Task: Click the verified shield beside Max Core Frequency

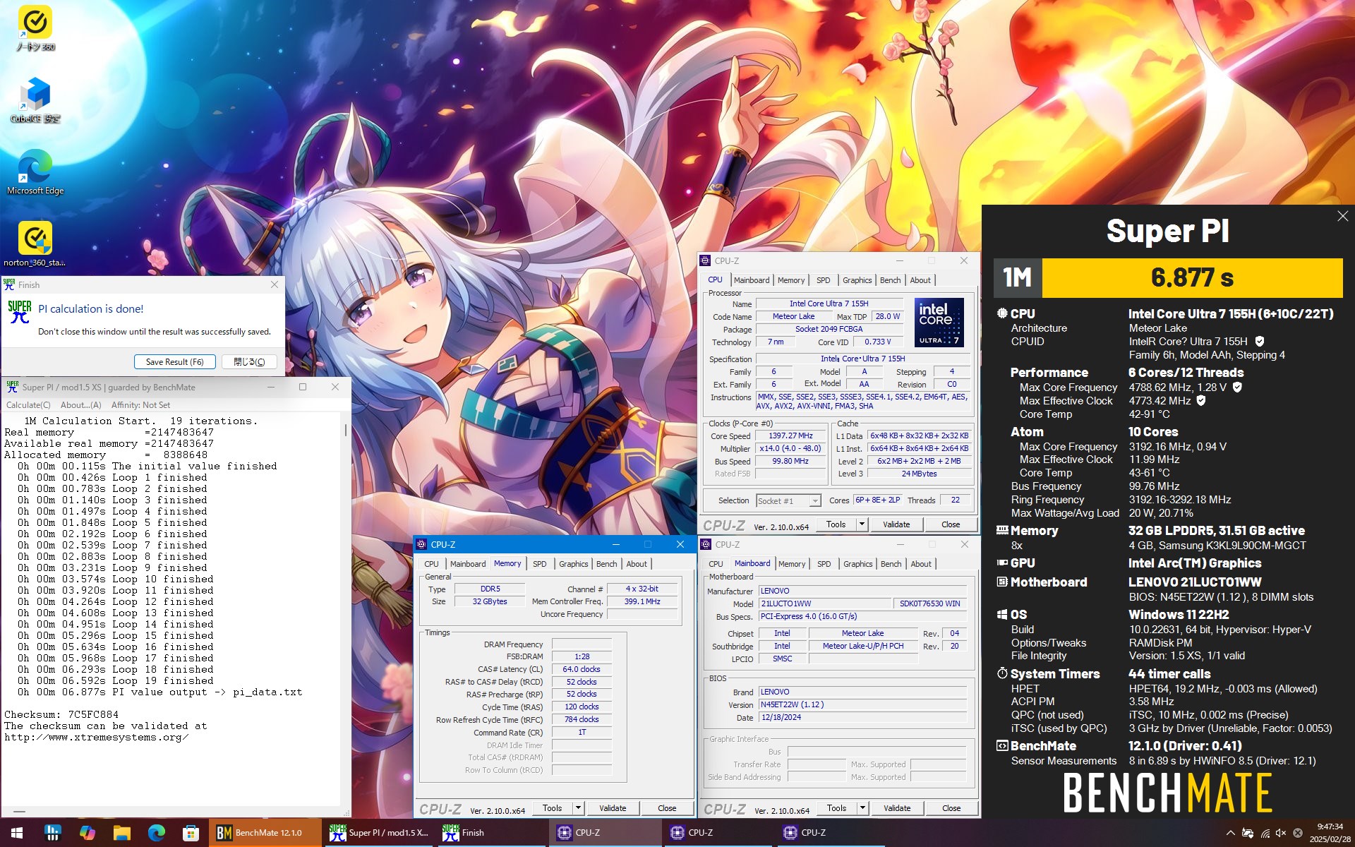Action: pos(1237,387)
